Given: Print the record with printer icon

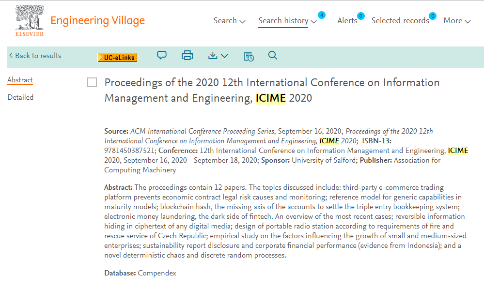Looking at the screenshot, I should tap(187, 55).
